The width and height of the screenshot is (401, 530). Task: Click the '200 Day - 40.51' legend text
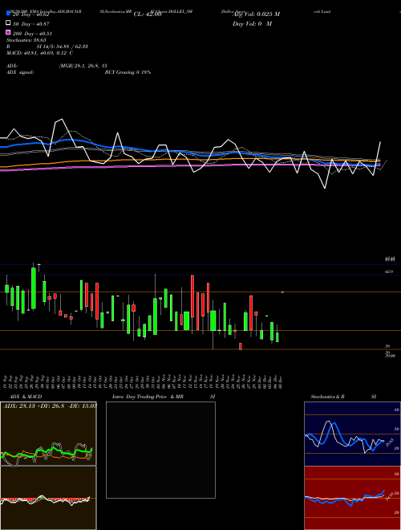tap(32, 34)
